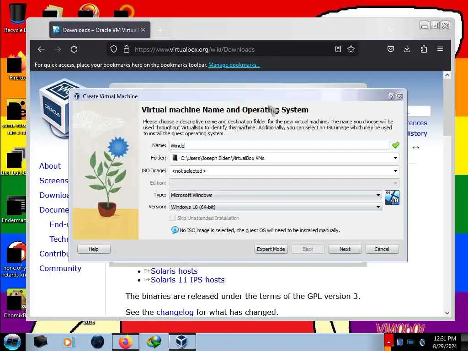The image size is (468, 351).
Task: Click the scroll down arrow of the page
Action: coord(447,313)
